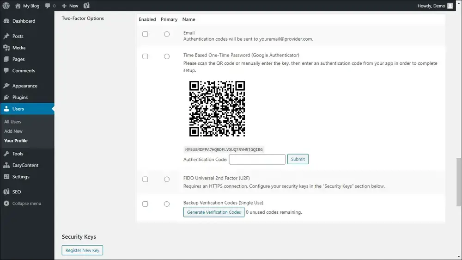Enable the Backup Verification Codes checkbox
462x260 pixels.
(145, 204)
